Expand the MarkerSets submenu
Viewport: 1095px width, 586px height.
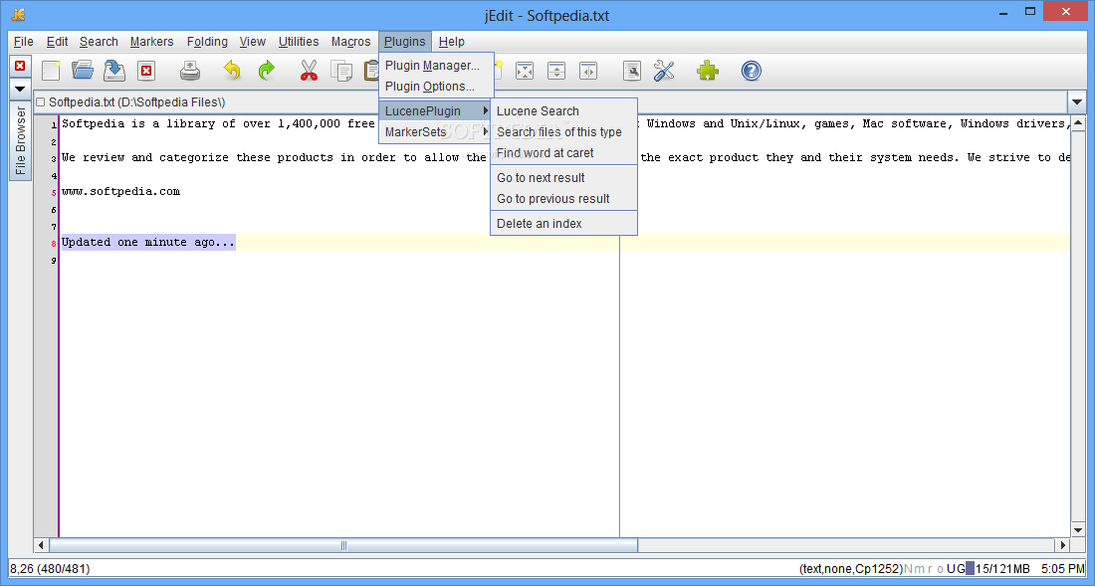[436, 132]
